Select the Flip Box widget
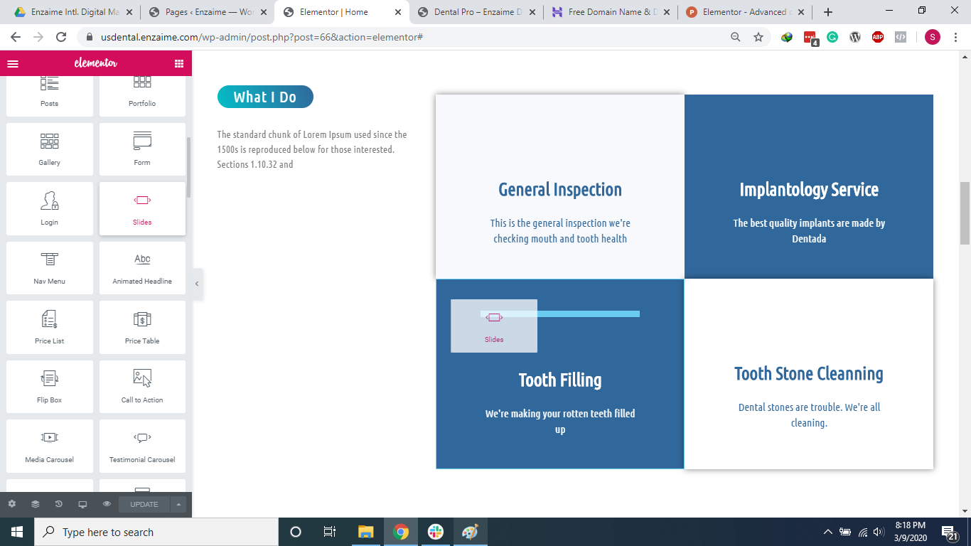The image size is (971, 546). [49, 387]
